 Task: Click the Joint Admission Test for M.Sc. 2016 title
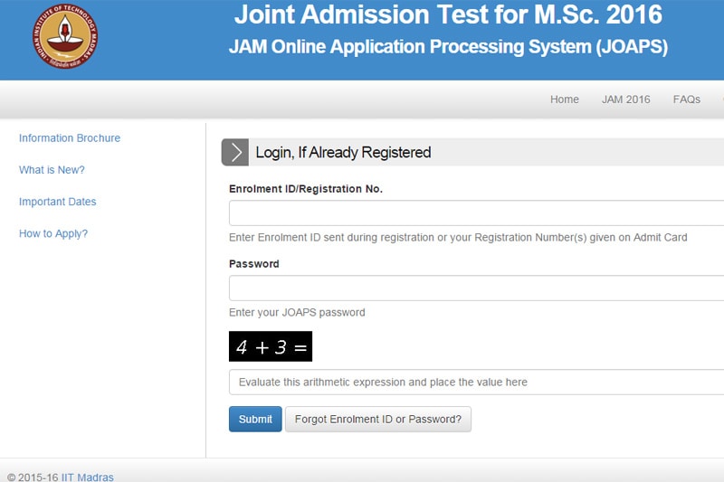(448, 15)
